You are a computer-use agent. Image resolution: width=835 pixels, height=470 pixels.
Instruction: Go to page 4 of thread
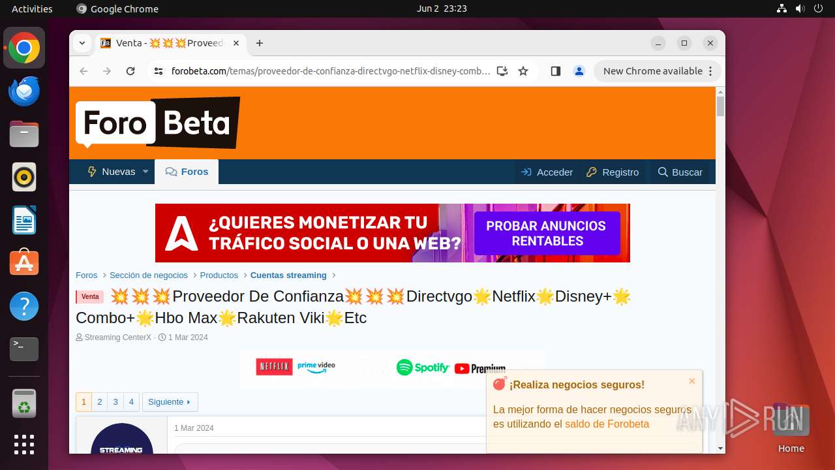tap(131, 402)
